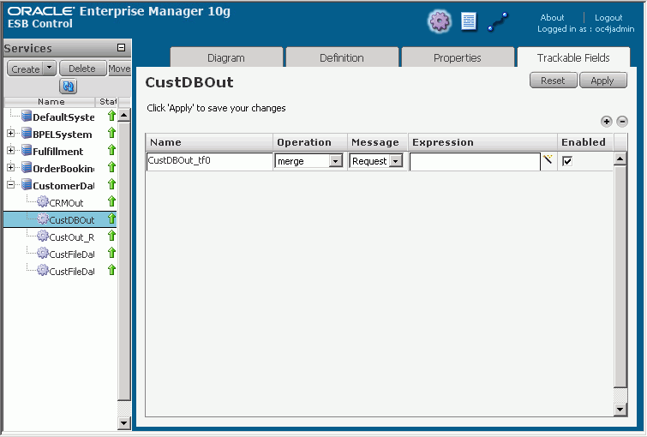This screenshot has width=647, height=437.
Task: Switch to the Definition tab
Action: click(x=342, y=57)
